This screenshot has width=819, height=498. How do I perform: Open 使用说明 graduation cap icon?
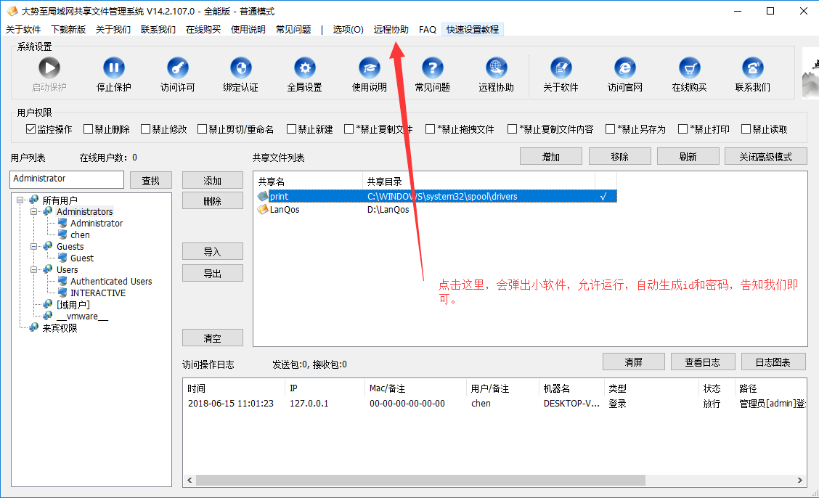(x=369, y=68)
